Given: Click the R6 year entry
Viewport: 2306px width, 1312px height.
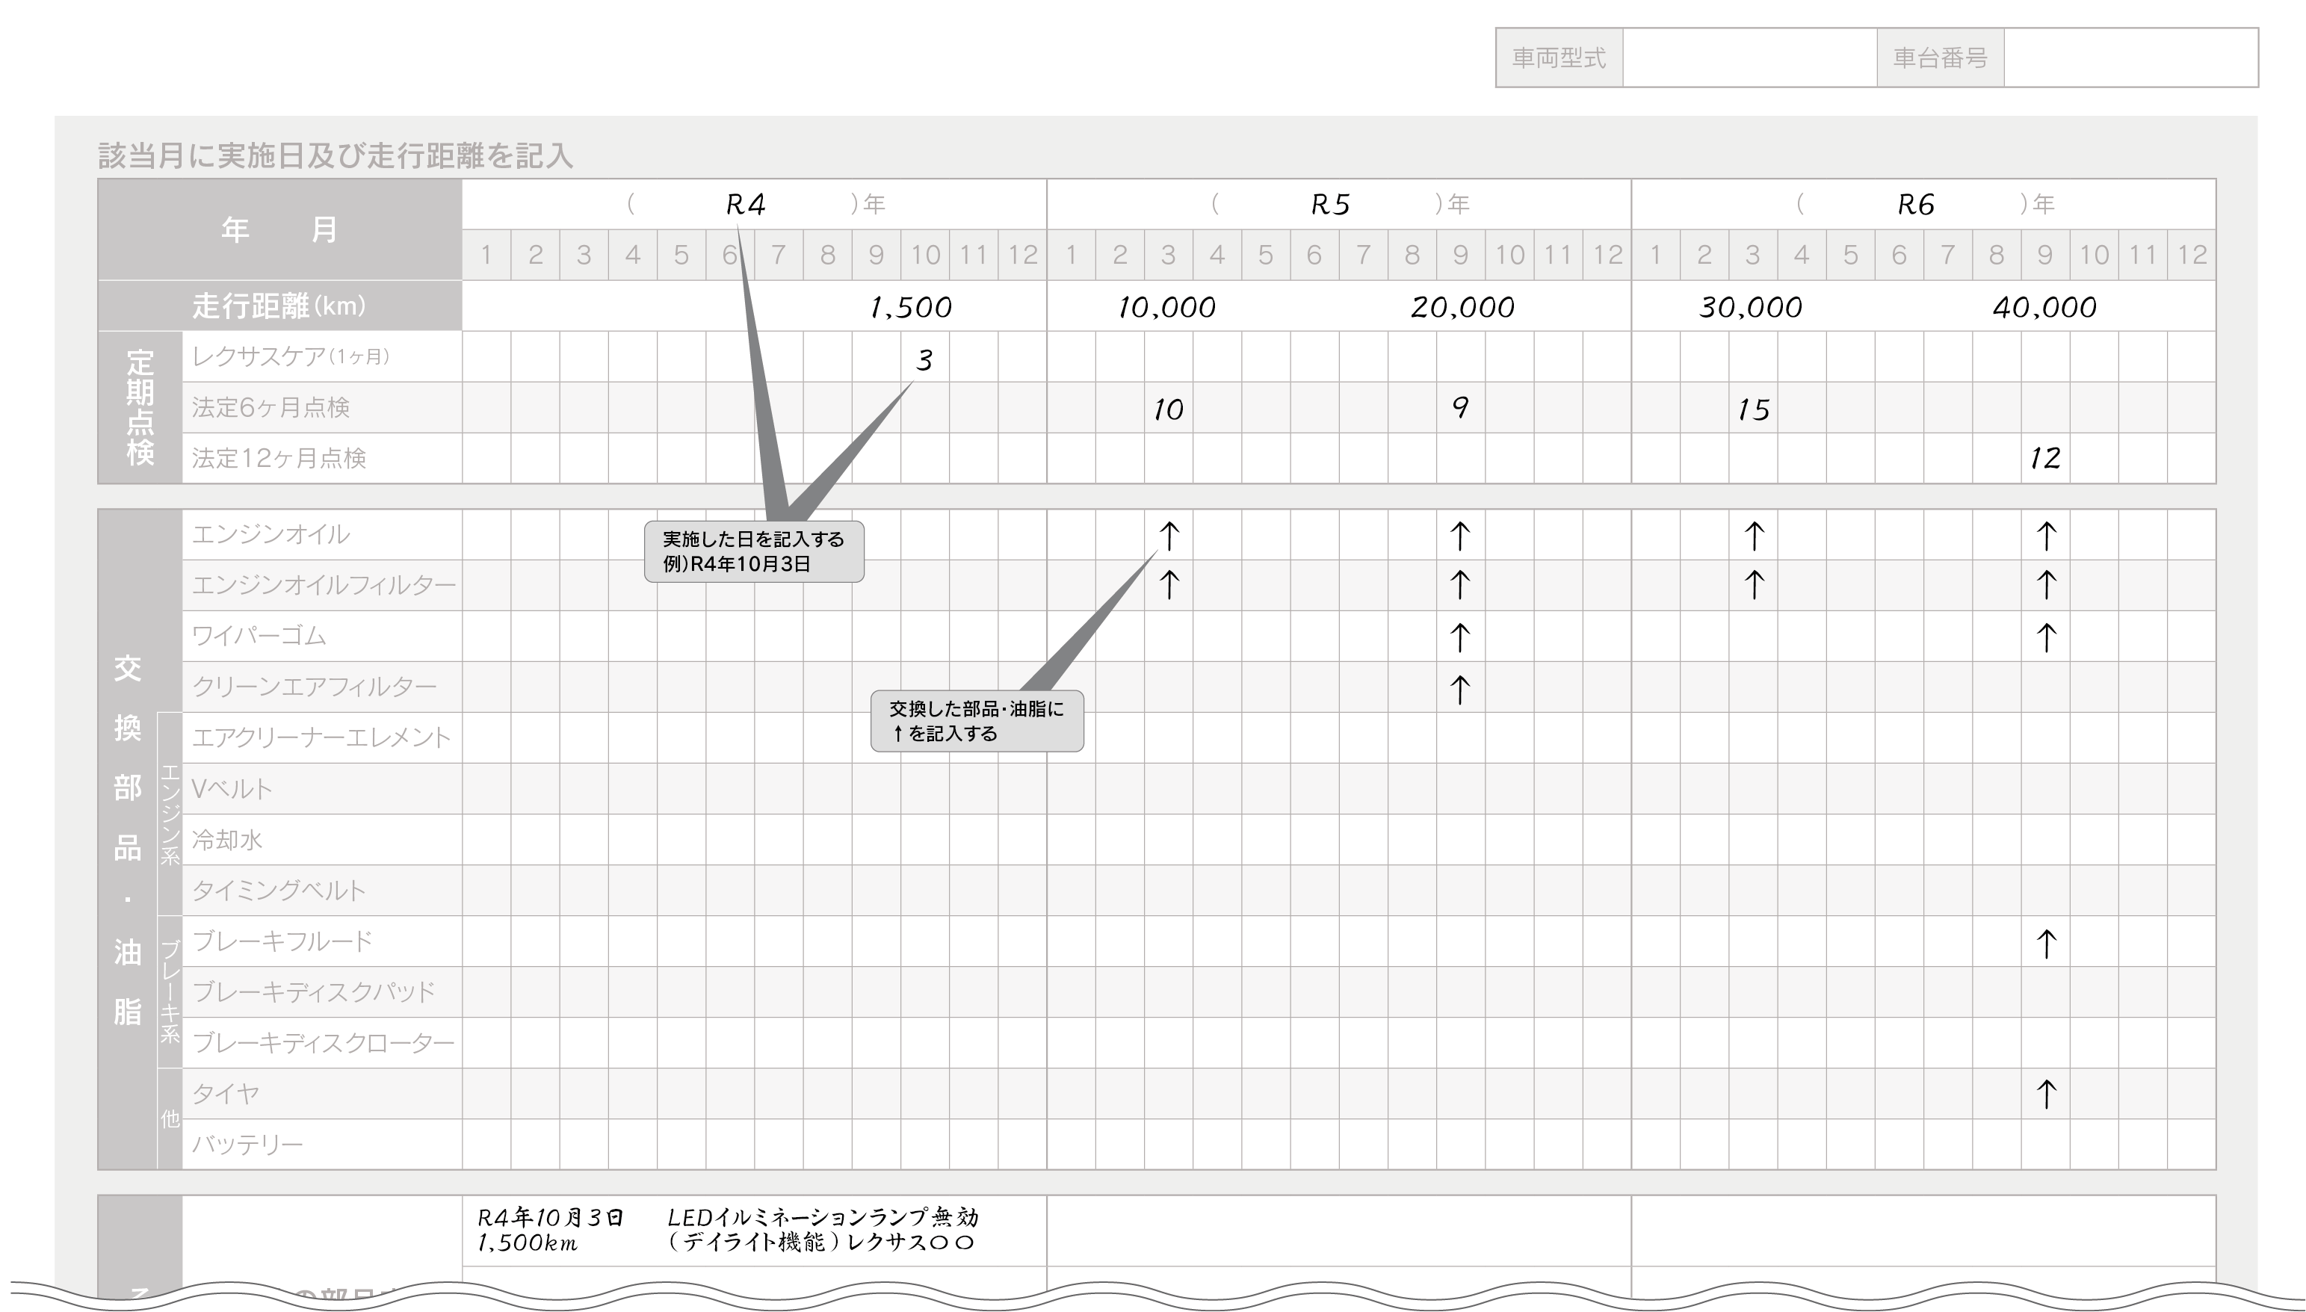Looking at the screenshot, I should tap(1915, 205).
